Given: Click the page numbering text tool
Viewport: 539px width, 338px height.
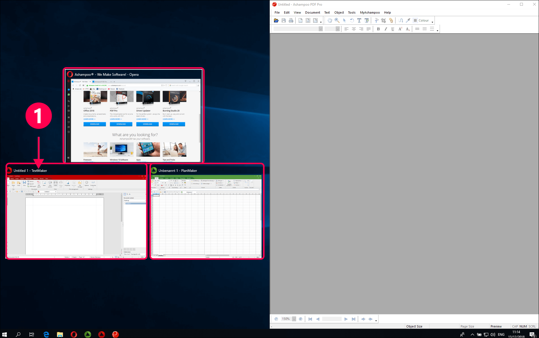Looking at the screenshot, I should [x=377, y=20].
